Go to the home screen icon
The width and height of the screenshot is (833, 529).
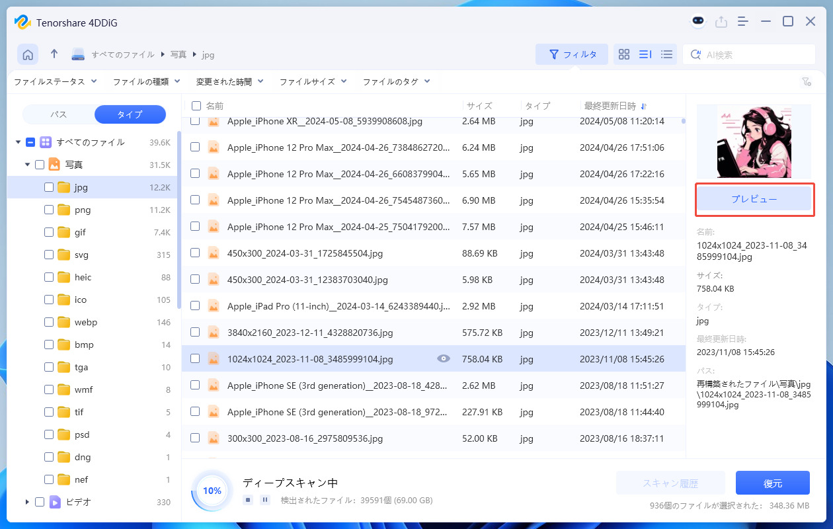(x=28, y=55)
